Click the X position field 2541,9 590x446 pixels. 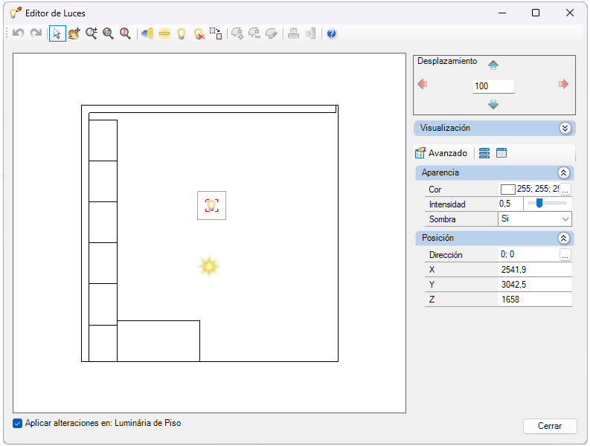(535, 270)
